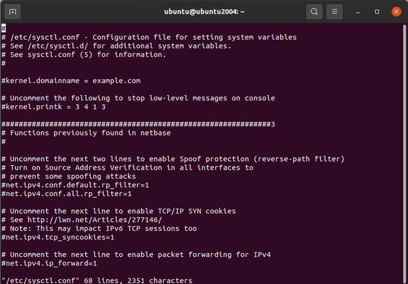Select the net.ipv4.tcp_syncookies=1 line
The width and height of the screenshot is (408, 284).
(x=58, y=237)
